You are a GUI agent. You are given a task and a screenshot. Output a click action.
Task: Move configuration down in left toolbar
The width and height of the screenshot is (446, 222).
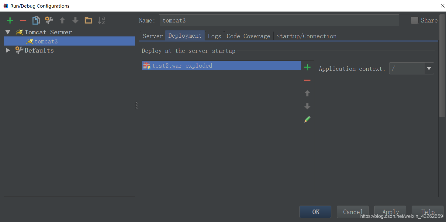click(75, 20)
